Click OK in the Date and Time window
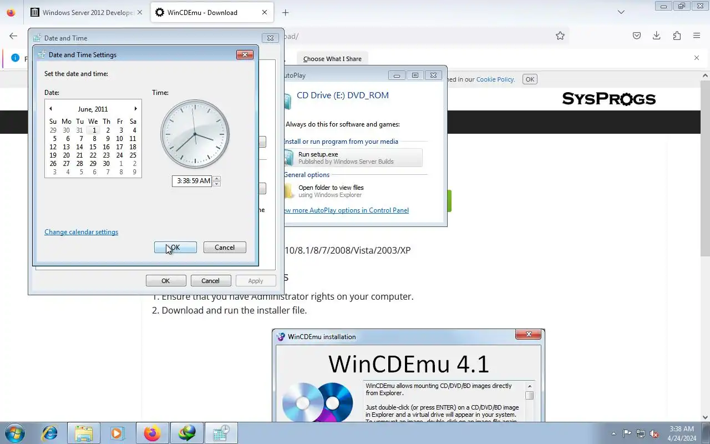 [x=166, y=281]
